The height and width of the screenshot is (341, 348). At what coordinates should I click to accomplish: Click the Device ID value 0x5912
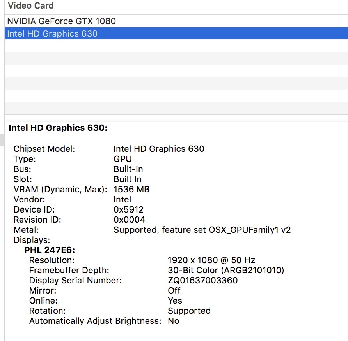click(128, 210)
